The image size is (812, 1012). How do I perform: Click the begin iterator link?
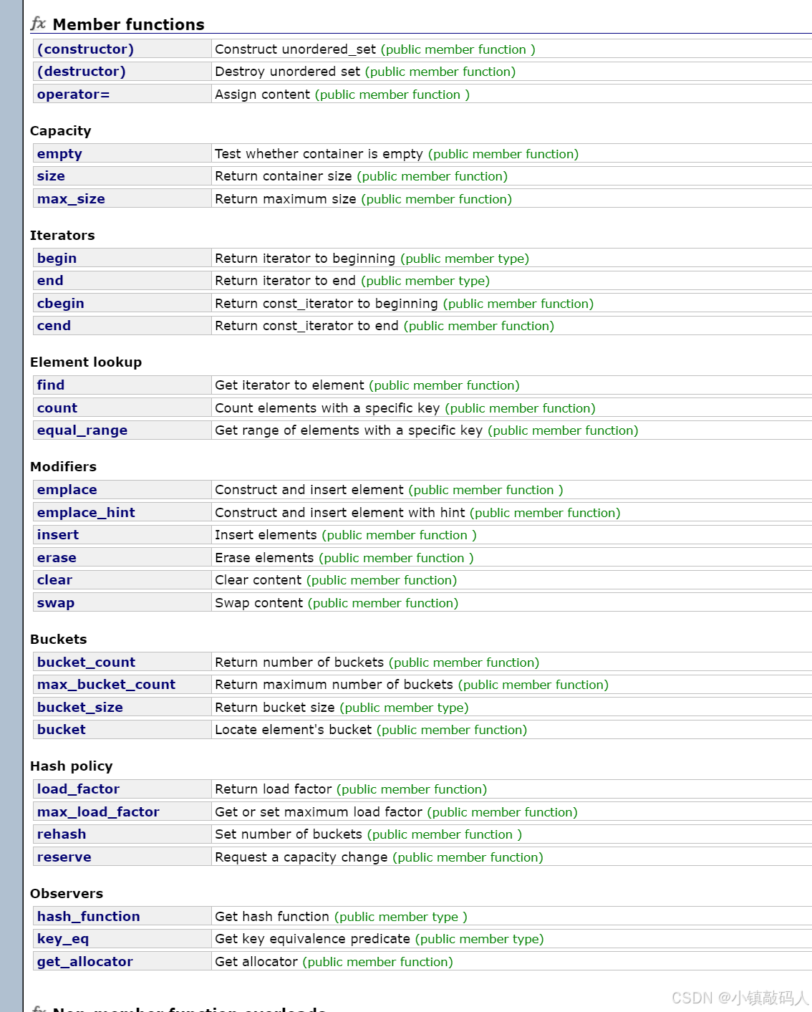(x=57, y=259)
